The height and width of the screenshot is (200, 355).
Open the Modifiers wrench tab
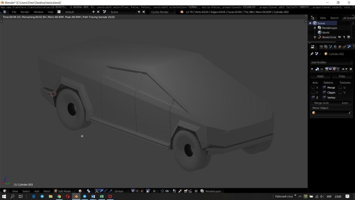349,47
